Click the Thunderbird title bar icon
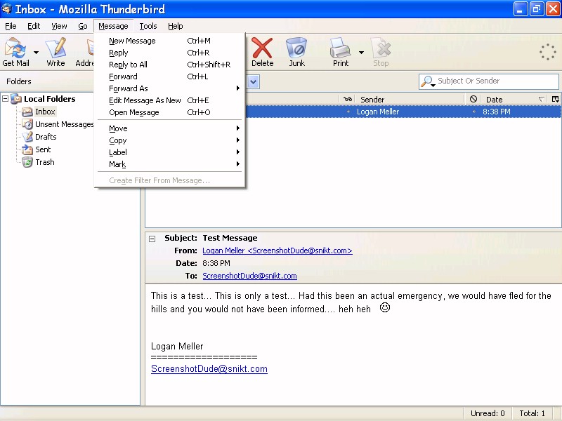 pos(7,8)
